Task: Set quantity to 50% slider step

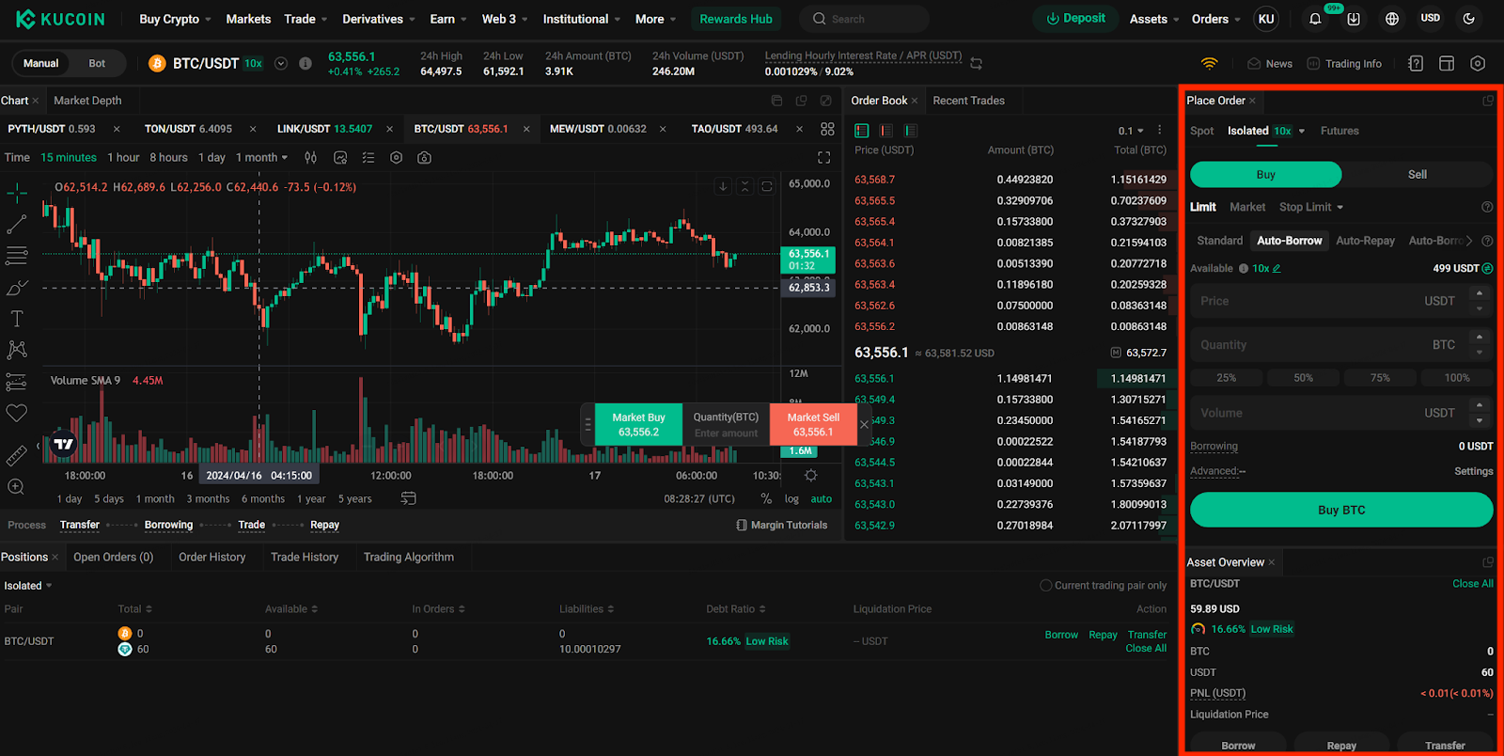Action: click(1303, 378)
